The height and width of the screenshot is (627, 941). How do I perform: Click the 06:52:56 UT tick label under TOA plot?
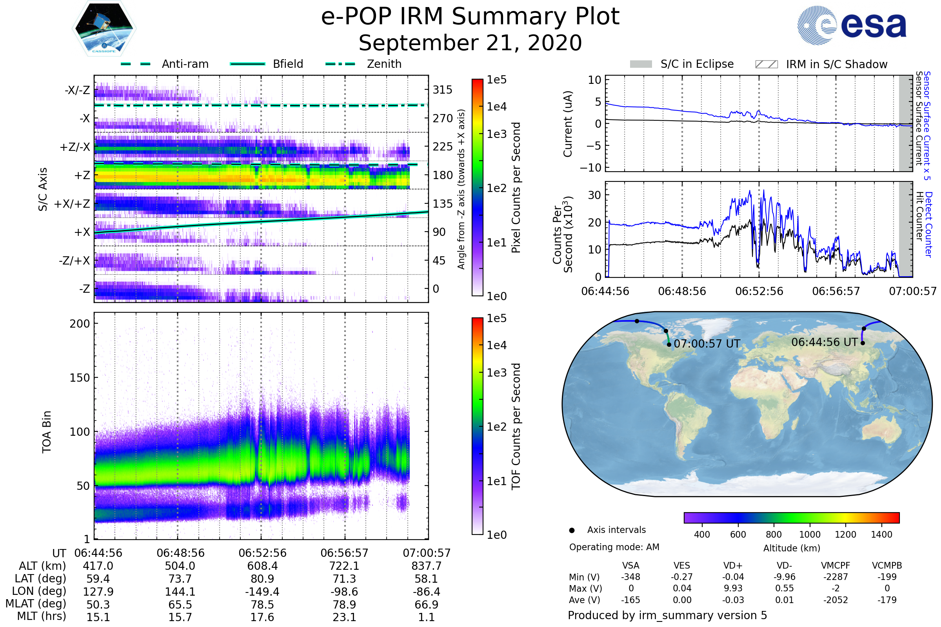click(262, 553)
